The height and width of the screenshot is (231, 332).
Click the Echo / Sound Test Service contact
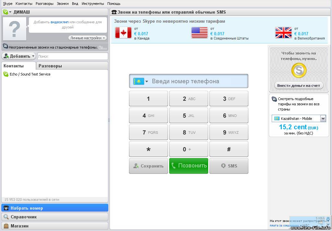tap(30, 74)
